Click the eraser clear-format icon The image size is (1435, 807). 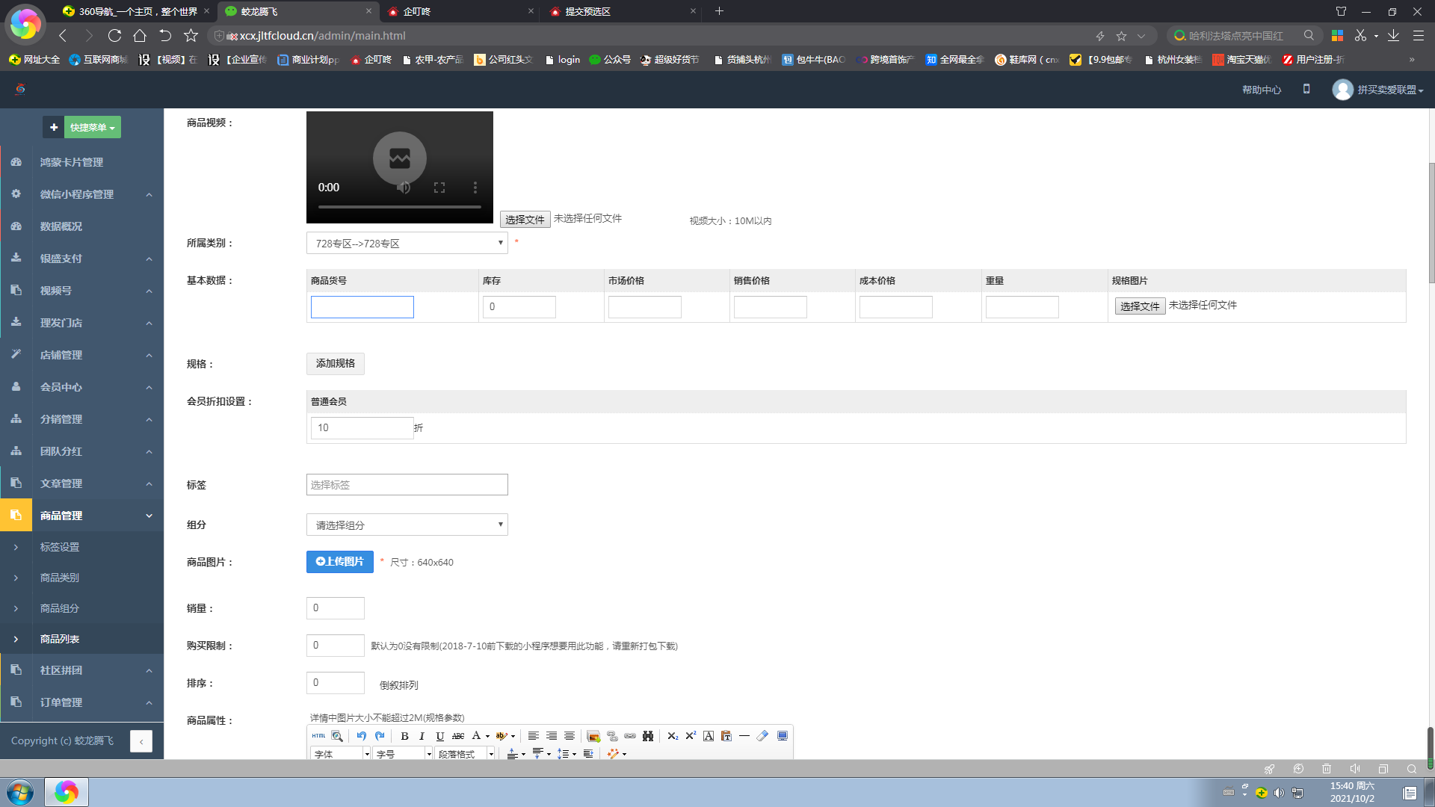click(x=762, y=736)
